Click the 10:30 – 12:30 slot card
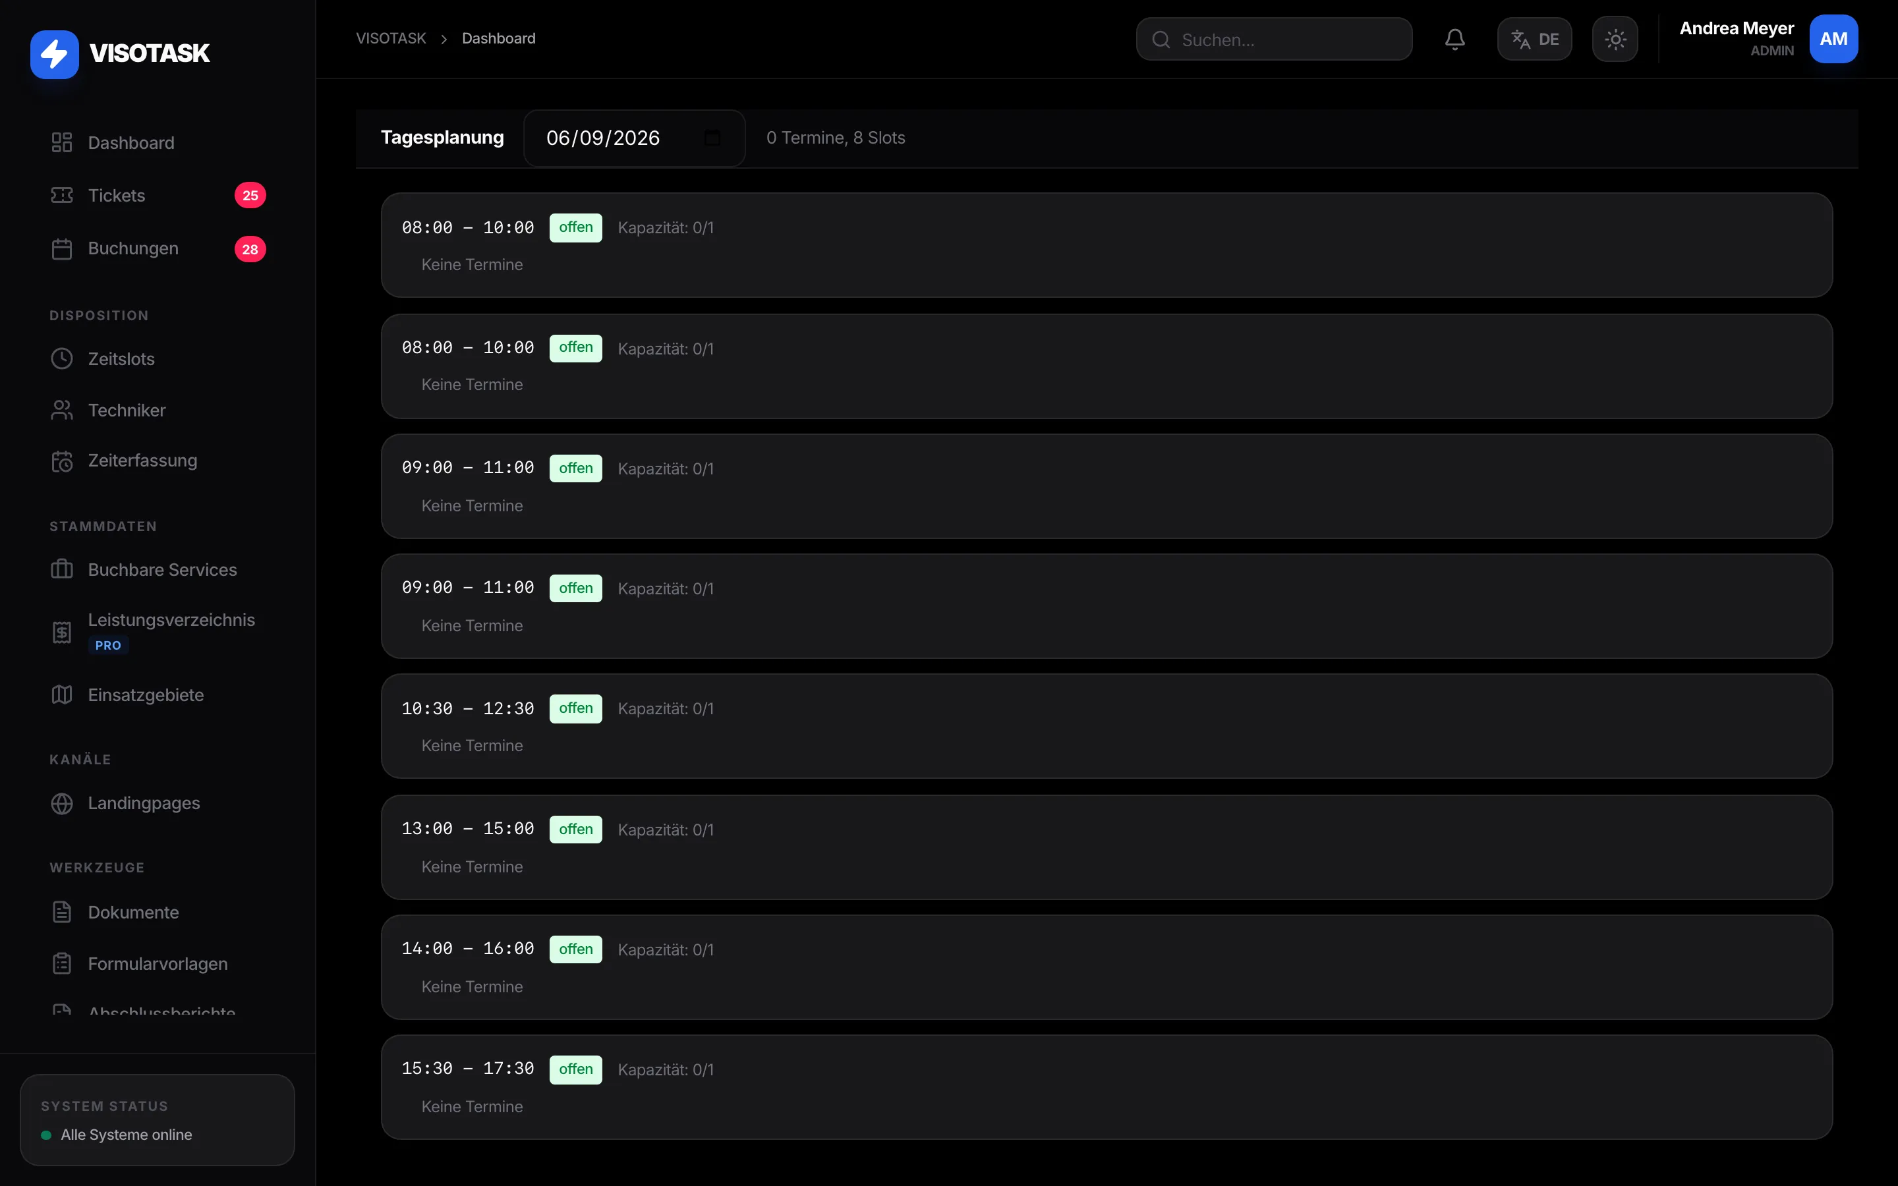 [x=1107, y=726]
